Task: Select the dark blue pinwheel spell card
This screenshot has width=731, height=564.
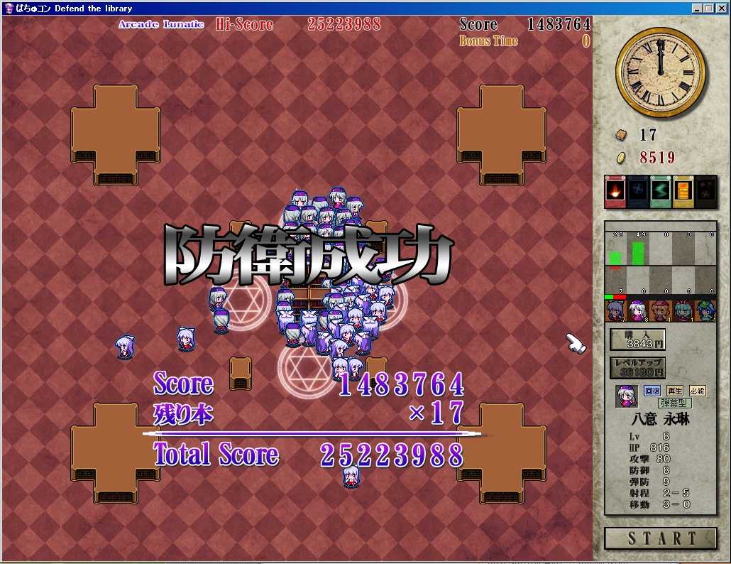Action: coord(637,191)
